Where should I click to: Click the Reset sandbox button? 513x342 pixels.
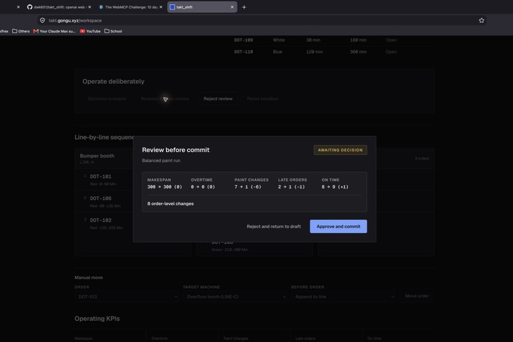tap(263, 99)
